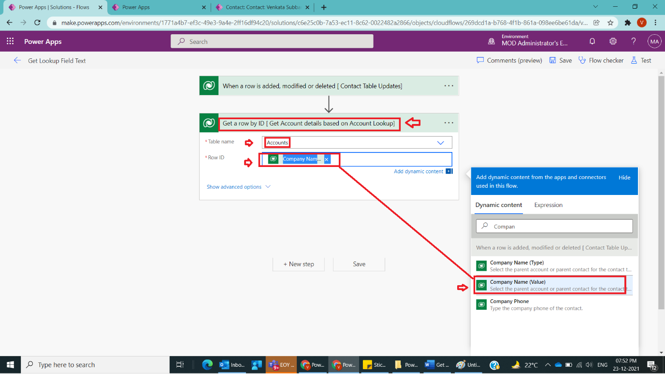This screenshot has height=374, width=665.
Task: Open the Test flow tool
Action: click(x=641, y=60)
